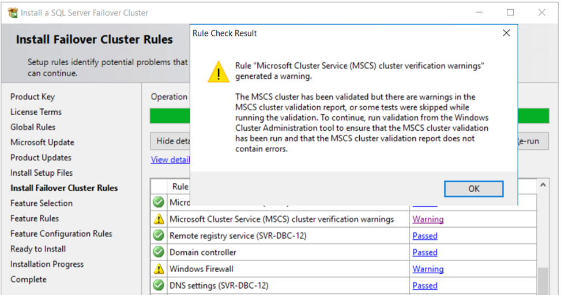561x298 pixels.
Task: Click green check icon for Domain controller
Action: [x=159, y=252]
